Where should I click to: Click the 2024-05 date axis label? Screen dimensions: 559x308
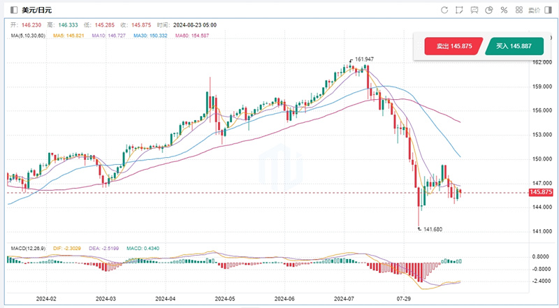coord(224,299)
